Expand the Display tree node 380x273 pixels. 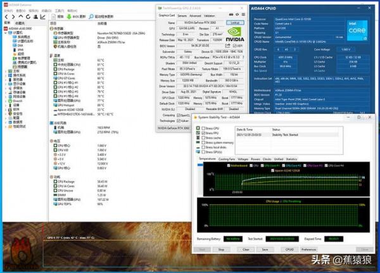(6, 84)
